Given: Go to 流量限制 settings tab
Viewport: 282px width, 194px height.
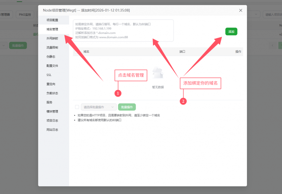Looking at the screenshot, I should (52, 47).
